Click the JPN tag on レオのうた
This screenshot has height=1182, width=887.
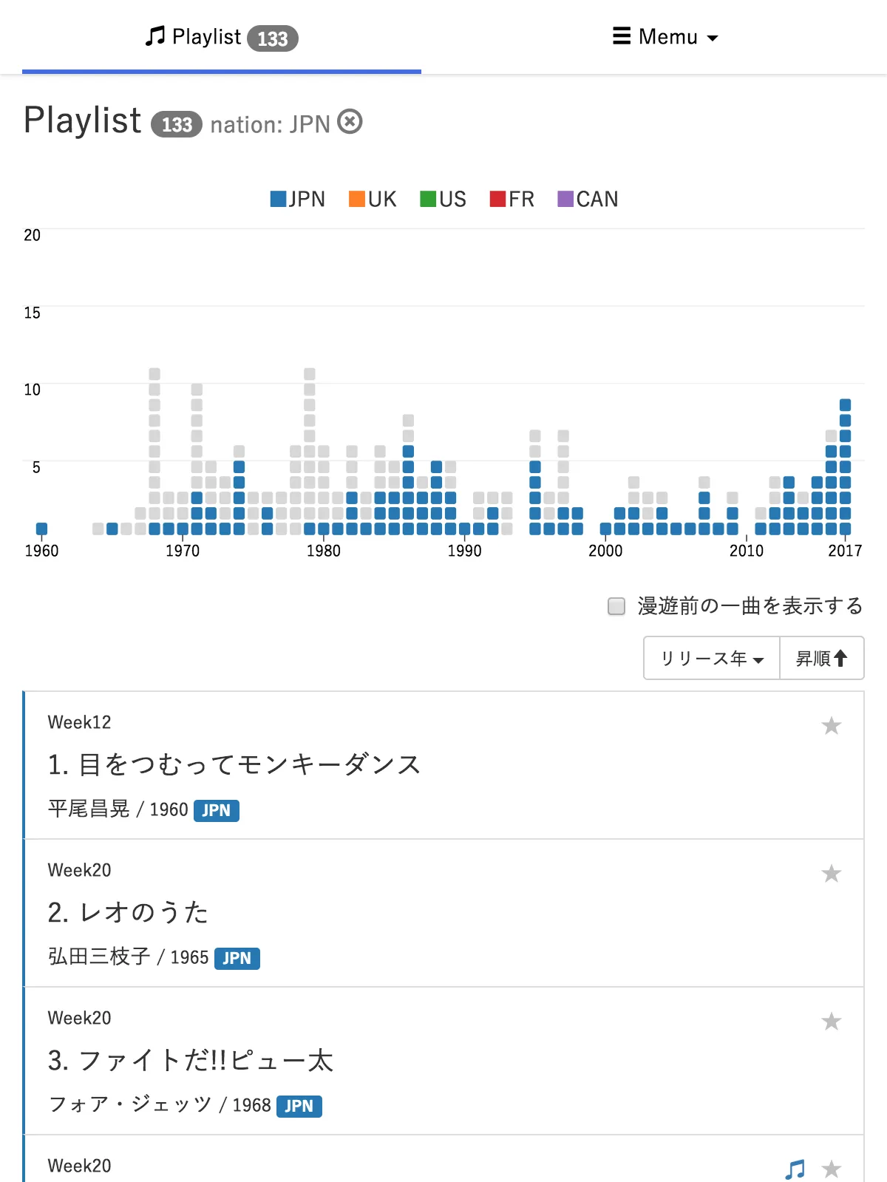(x=237, y=958)
